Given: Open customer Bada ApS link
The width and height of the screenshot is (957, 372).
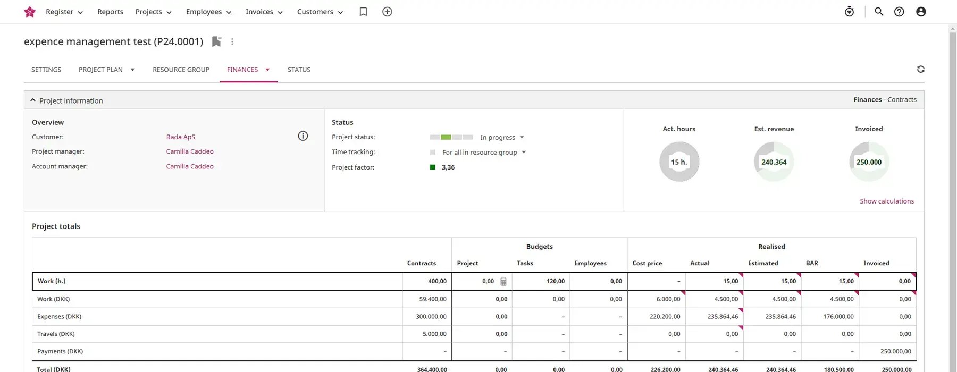Looking at the screenshot, I should coord(181,137).
